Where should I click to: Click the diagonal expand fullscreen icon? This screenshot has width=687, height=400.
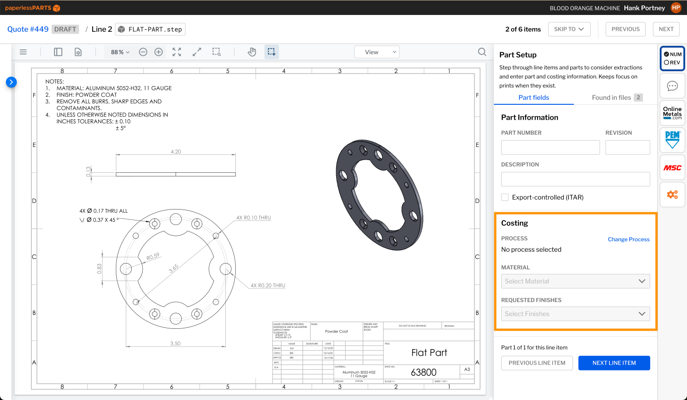pyautogui.click(x=197, y=52)
